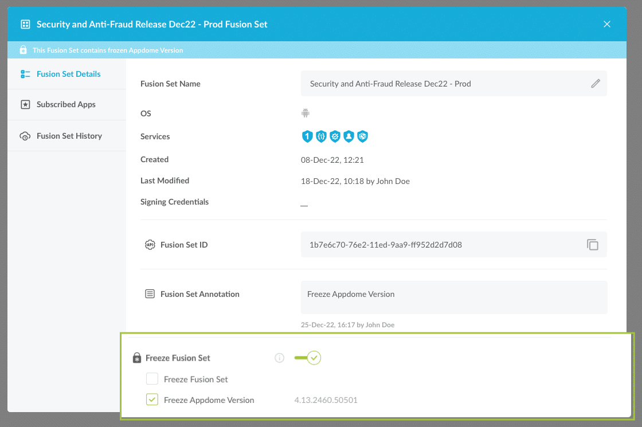642x427 pixels.
Task: Click the Fusion Set Annotation text area
Action: click(x=453, y=297)
